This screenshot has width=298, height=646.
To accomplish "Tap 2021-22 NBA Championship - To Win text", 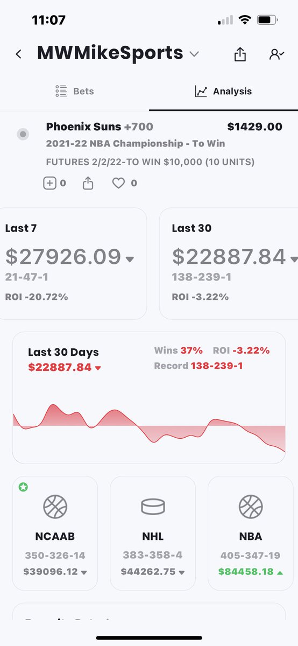I will click(x=136, y=144).
